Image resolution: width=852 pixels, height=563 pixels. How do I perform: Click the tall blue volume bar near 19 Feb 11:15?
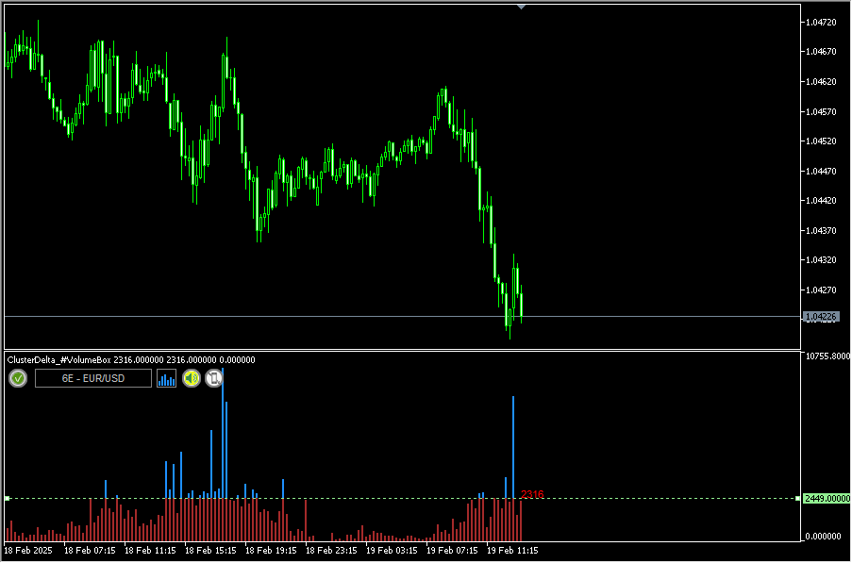513,443
